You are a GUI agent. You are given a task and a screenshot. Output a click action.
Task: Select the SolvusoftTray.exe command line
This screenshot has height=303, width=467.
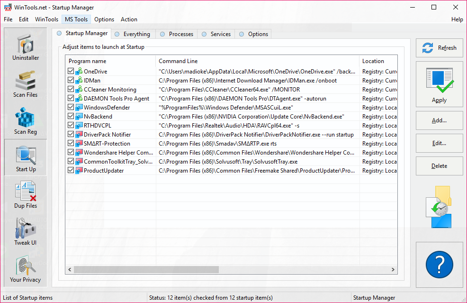(x=228, y=162)
